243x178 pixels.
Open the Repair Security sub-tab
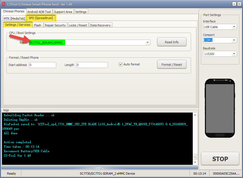[55, 25]
